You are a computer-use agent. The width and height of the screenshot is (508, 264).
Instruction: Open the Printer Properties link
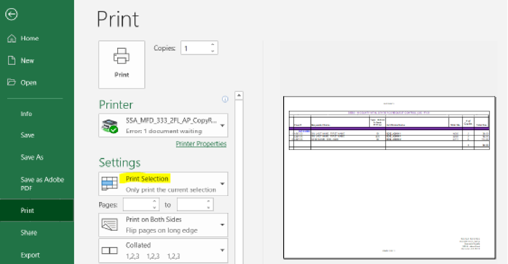pyautogui.click(x=201, y=144)
